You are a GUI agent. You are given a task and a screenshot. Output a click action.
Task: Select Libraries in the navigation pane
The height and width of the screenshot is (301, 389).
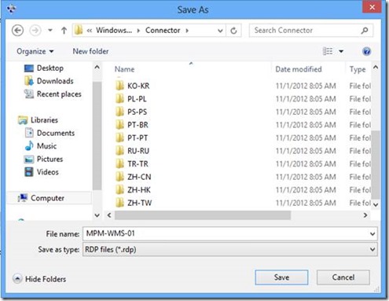(x=38, y=120)
